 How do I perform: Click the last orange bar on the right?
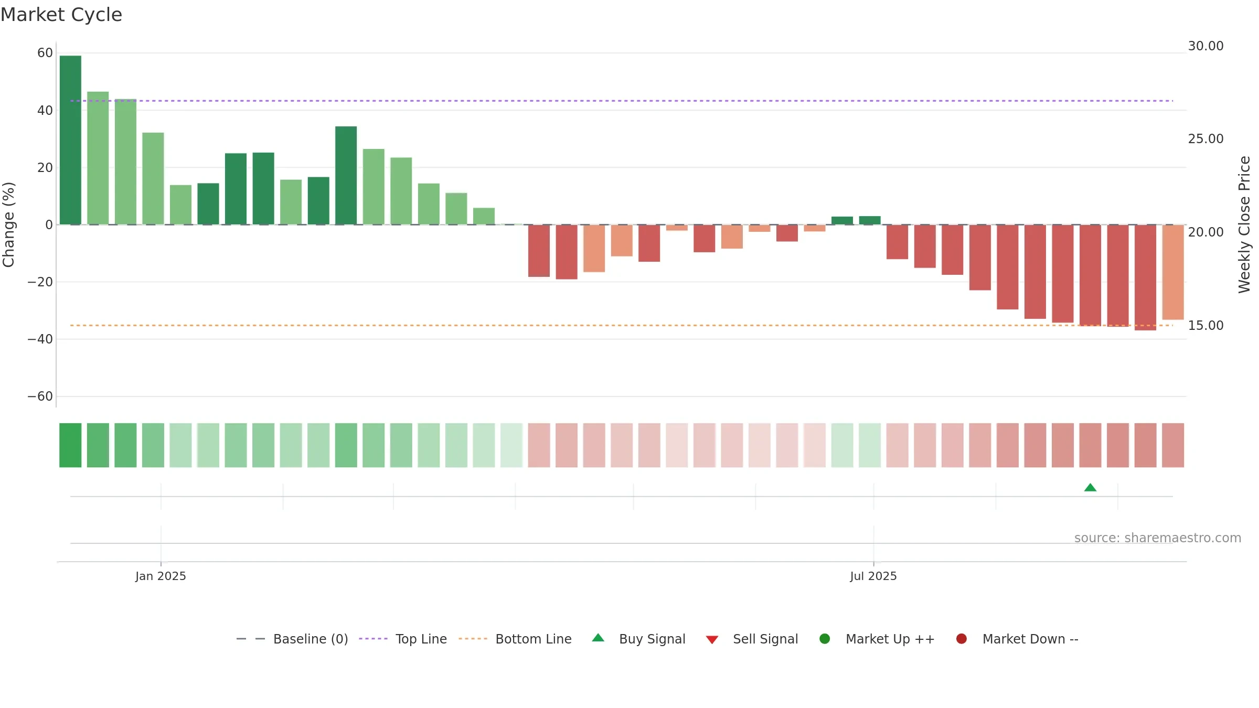coord(1173,272)
